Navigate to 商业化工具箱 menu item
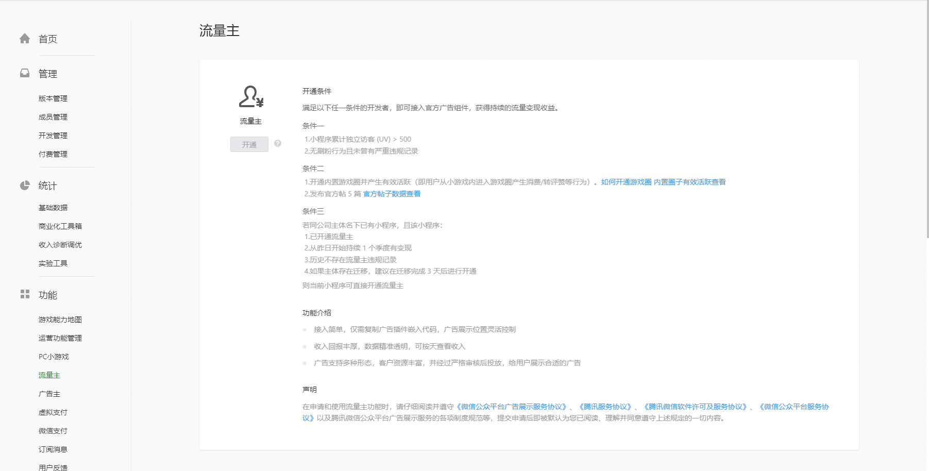929x471 pixels. click(60, 226)
